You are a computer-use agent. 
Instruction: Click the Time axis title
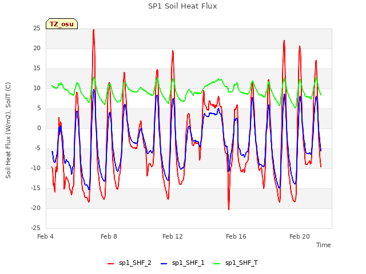[x=324, y=245]
